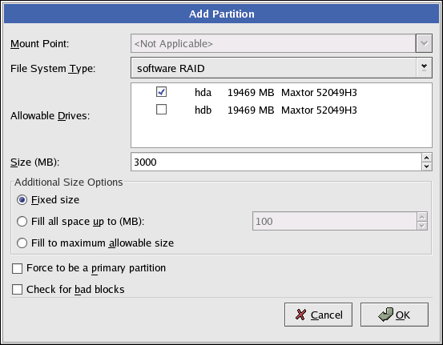This screenshot has height=345, width=443.
Task: Click the green arrow icon on OK
Action: click(385, 315)
